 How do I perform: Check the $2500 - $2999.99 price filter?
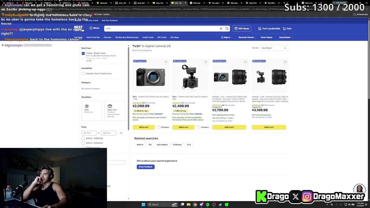pos(83,143)
